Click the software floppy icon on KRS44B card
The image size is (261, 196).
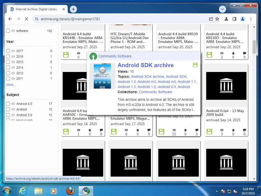[66, 55]
